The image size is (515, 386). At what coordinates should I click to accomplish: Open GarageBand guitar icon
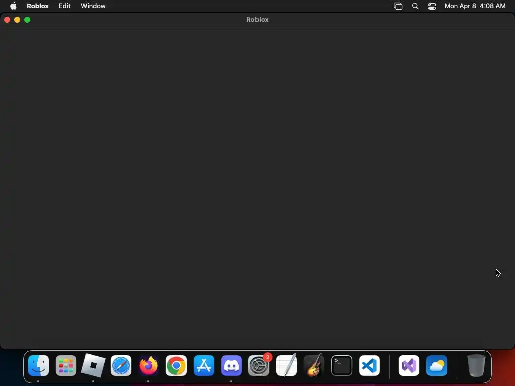coord(314,365)
